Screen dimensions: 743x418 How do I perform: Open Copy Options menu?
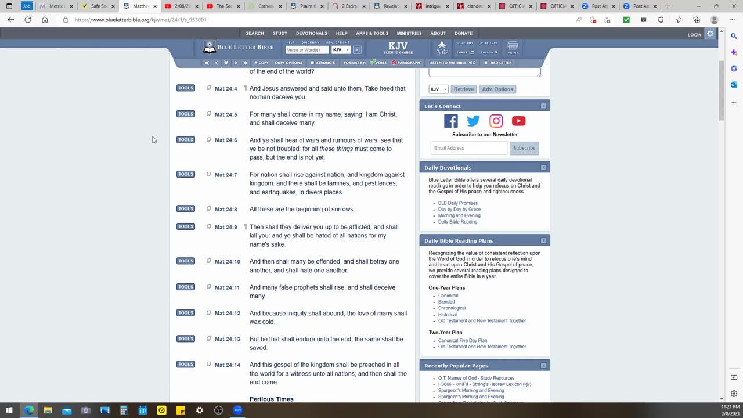coord(288,63)
